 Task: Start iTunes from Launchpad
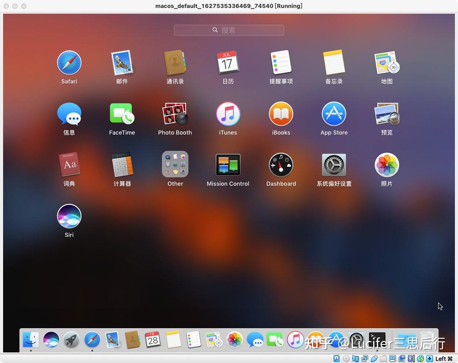[x=228, y=113]
